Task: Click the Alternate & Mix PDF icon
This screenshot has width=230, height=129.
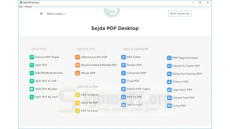Action: tap(78, 57)
